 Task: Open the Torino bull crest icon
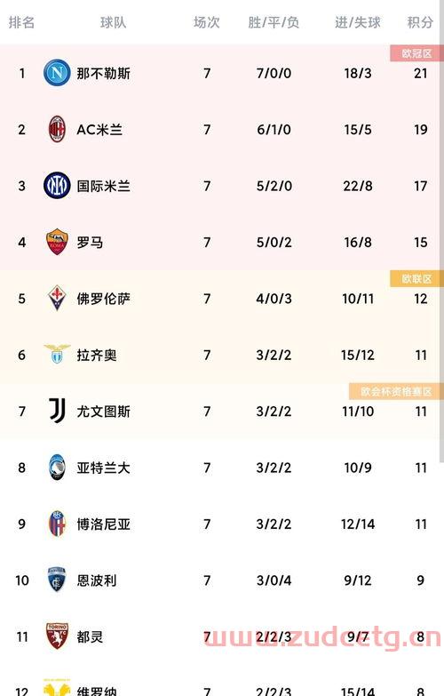pos(57,636)
